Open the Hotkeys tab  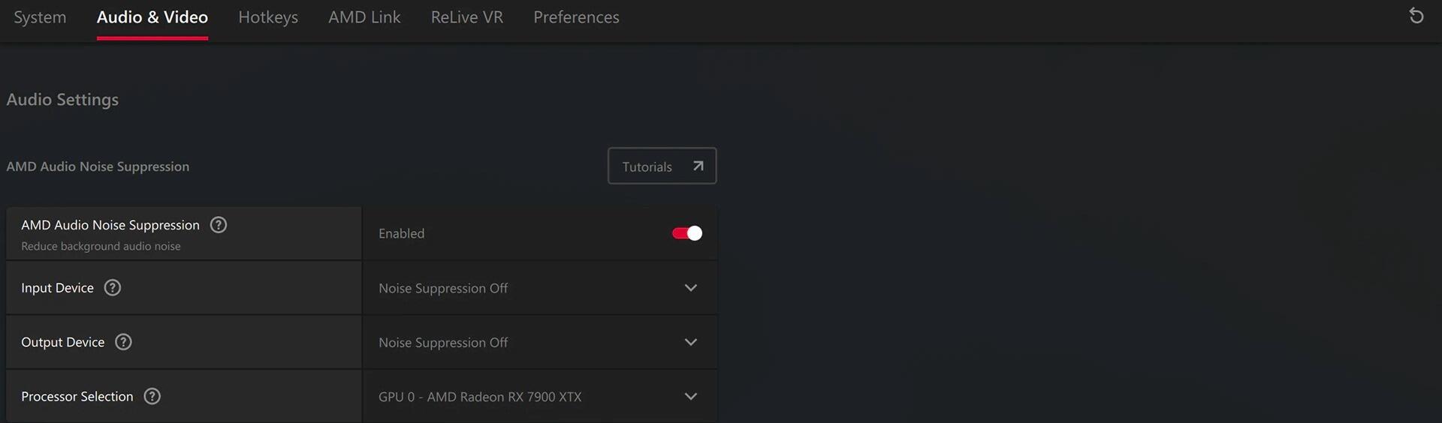tap(268, 17)
